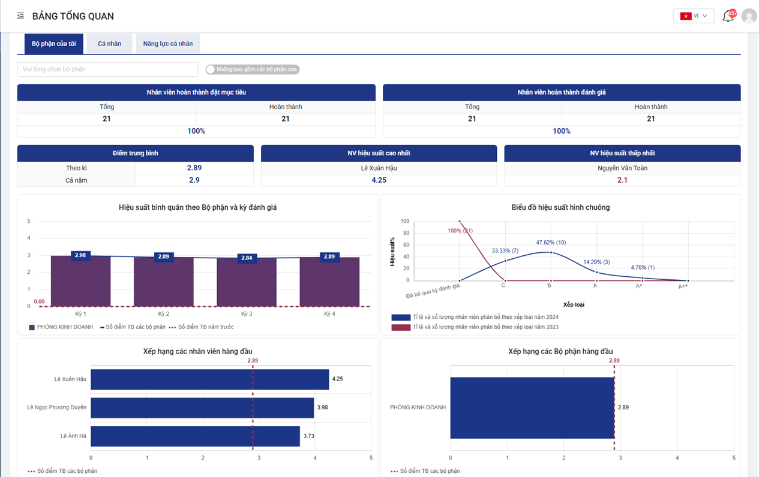The width and height of the screenshot is (759, 477).
Task: Click the Vietnam flag icon
Action: (685, 16)
